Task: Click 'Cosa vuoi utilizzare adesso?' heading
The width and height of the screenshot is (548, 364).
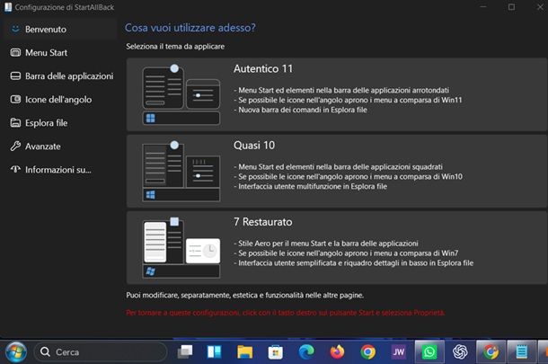Action: (190, 28)
